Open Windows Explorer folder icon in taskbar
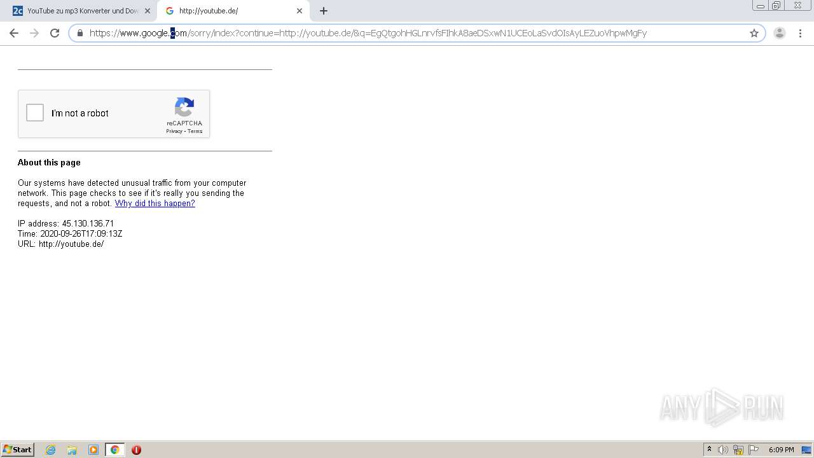Viewport: 814px width, 458px height. click(x=72, y=450)
